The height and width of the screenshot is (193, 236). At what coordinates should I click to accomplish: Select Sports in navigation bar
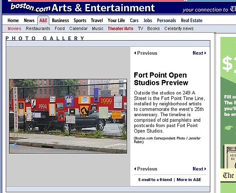80,21
